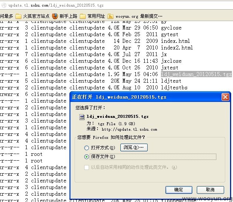Click the index2.html file entry

pyautogui.click(x=177, y=48)
